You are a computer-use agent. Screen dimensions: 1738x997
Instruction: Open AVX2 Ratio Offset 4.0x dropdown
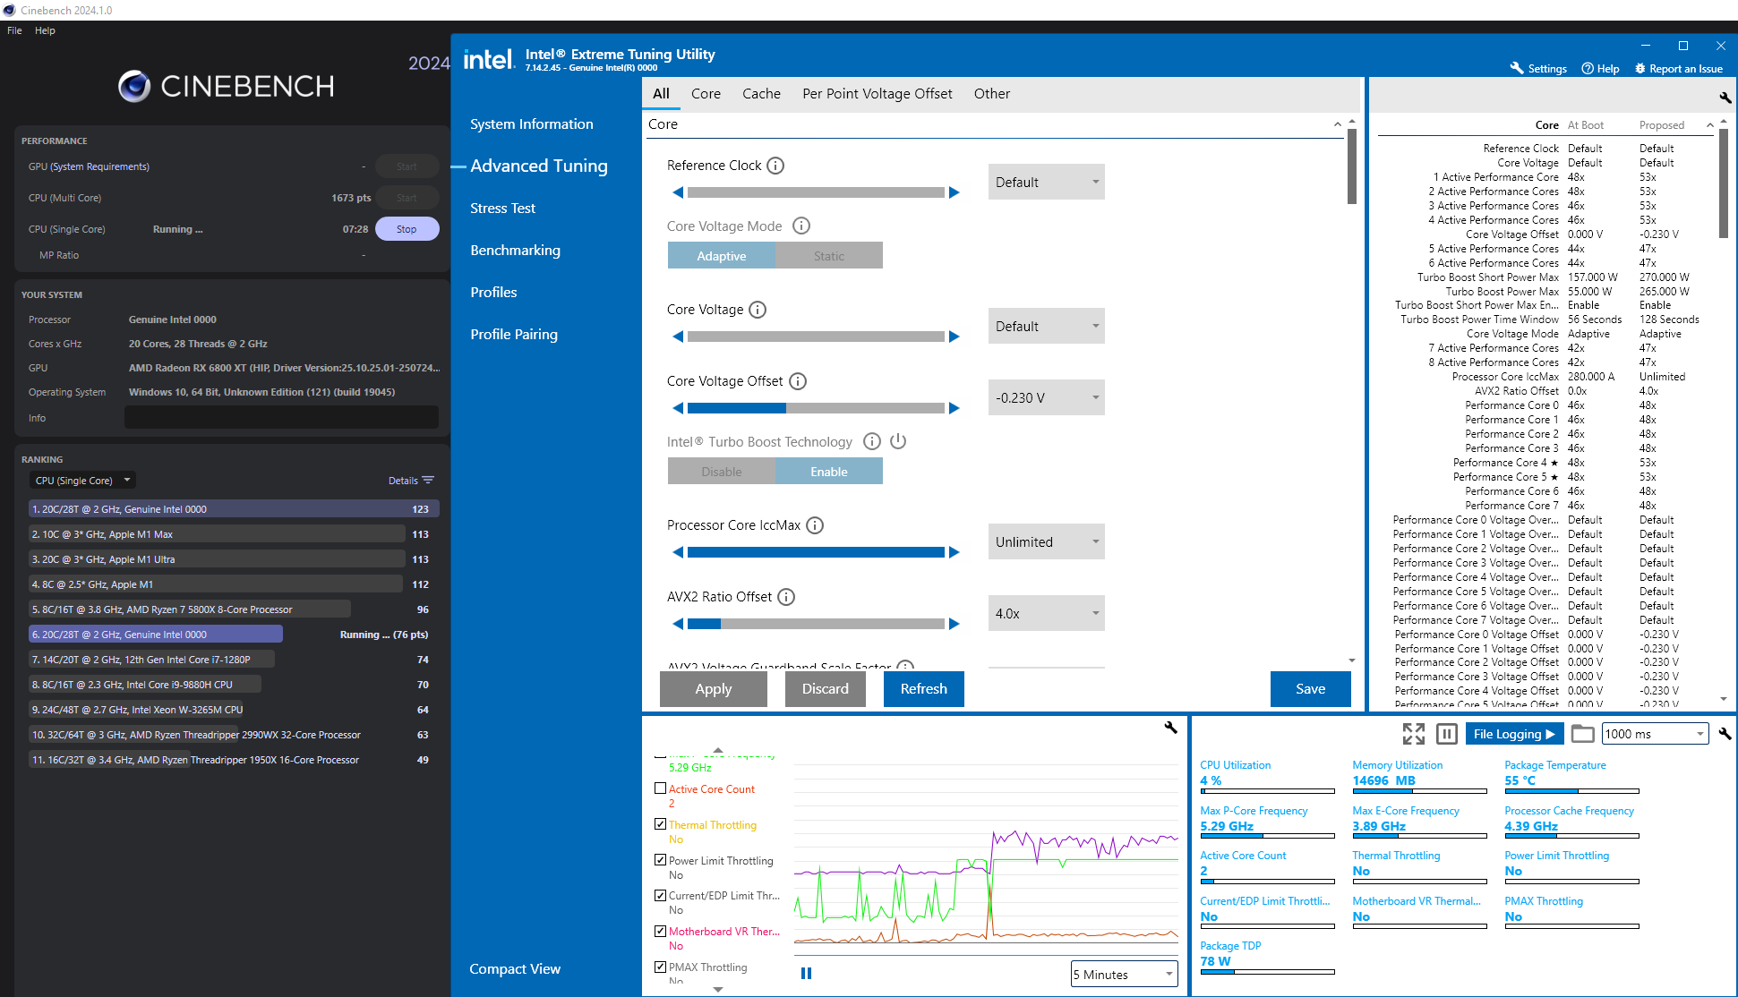pos(1047,613)
